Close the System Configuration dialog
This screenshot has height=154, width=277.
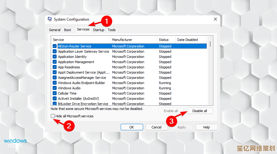(215, 19)
